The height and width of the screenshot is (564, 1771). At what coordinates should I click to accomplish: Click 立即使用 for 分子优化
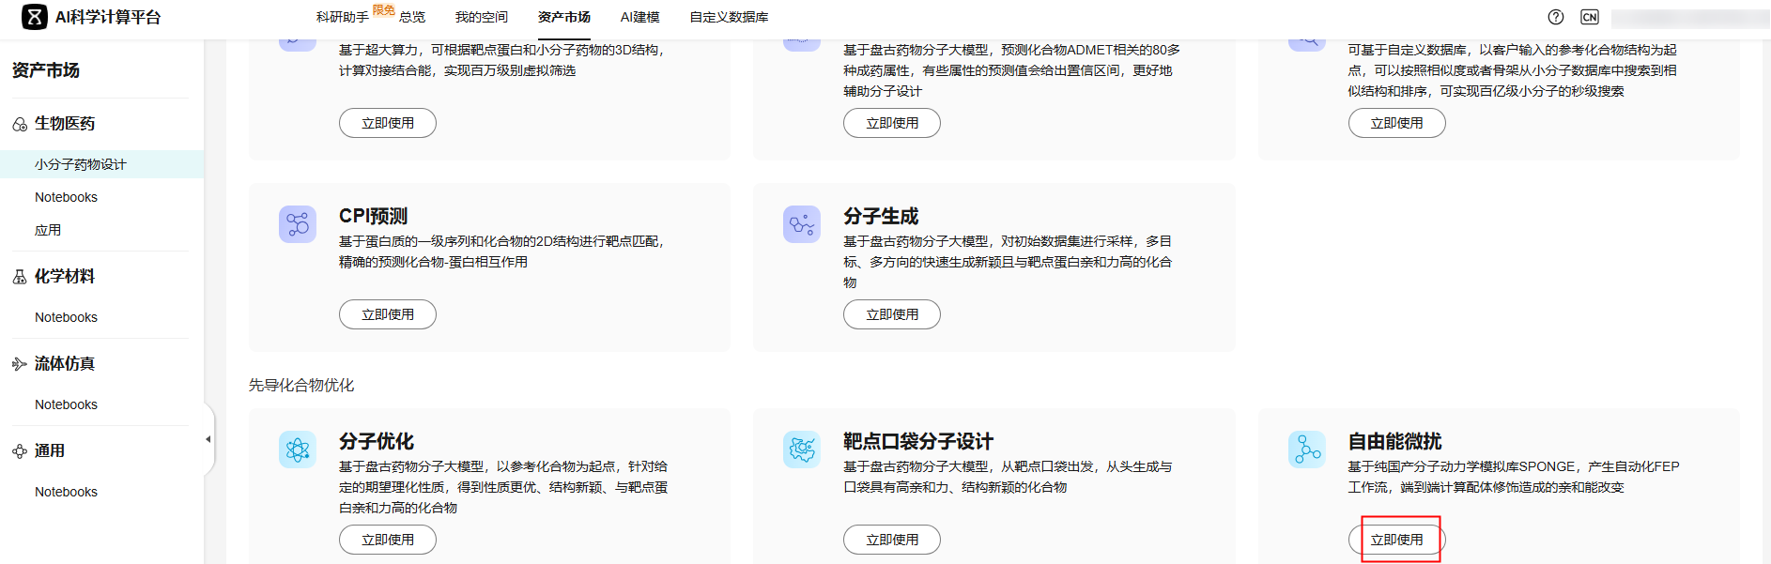388,540
